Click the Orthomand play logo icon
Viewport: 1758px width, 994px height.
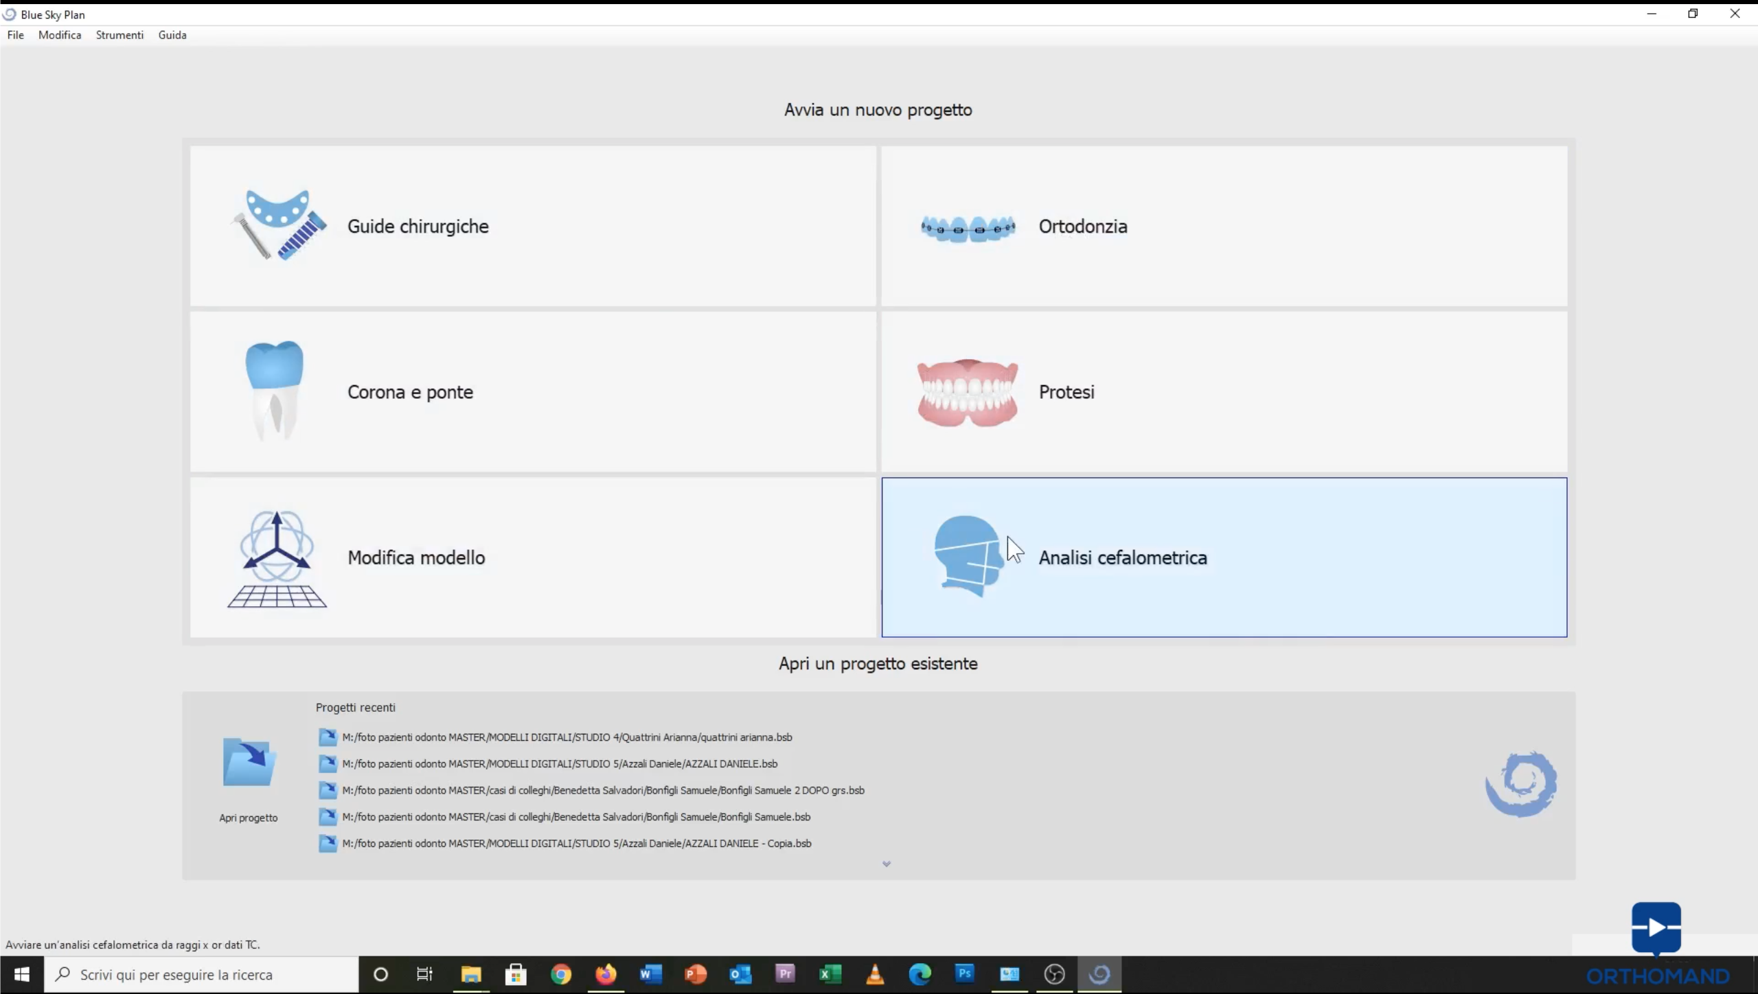point(1656,928)
